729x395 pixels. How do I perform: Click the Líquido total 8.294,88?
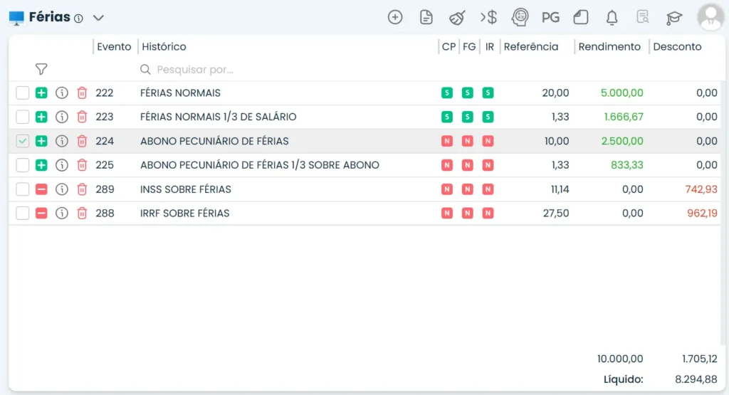[x=696, y=379]
